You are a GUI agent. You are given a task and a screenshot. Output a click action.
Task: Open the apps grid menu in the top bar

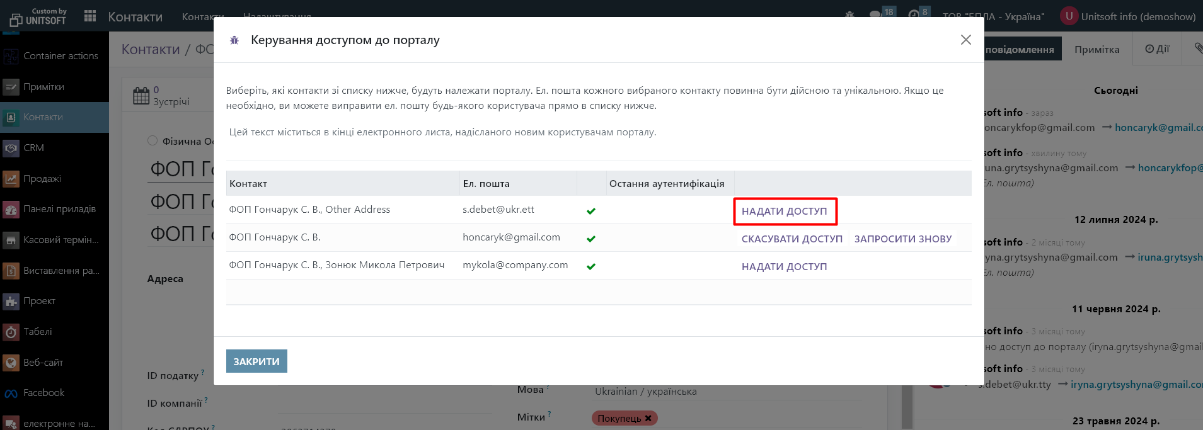[x=90, y=16]
